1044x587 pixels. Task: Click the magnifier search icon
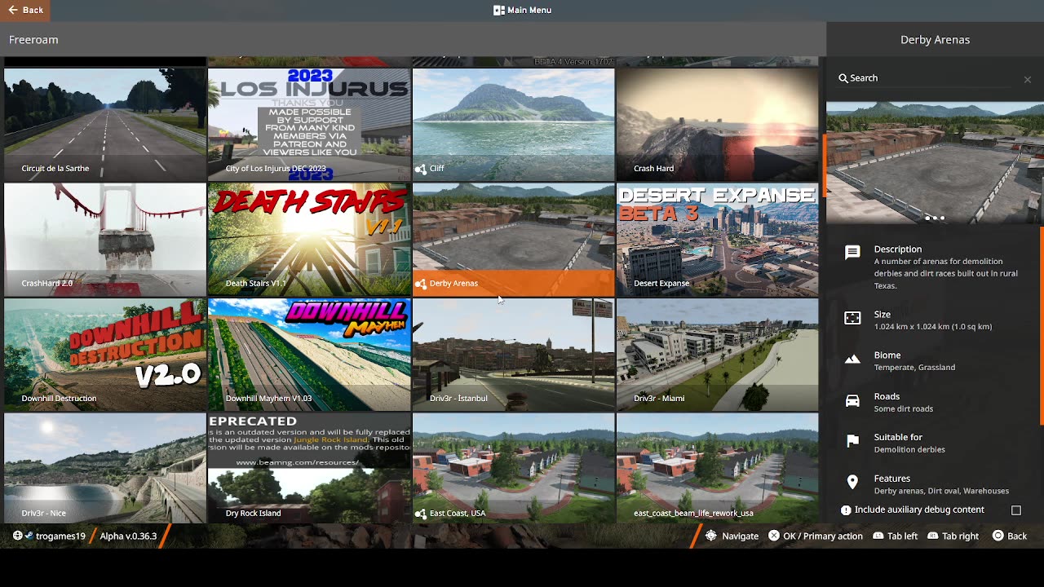point(843,78)
